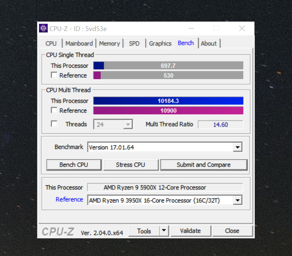This screenshot has width=292, height=256.
Task: Click the Benchmark label
Action: click(x=69, y=147)
